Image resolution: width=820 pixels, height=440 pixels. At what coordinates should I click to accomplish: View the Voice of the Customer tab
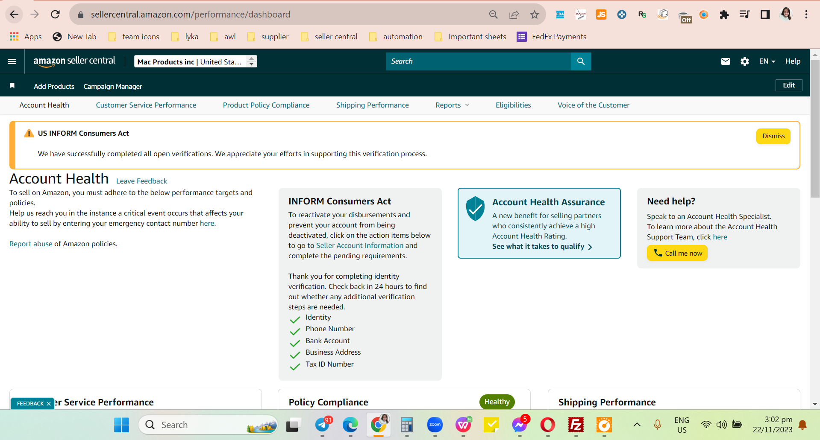(594, 105)
